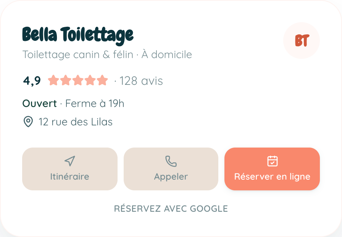Click the Réservez avec Google text

click(x=171, y=208)
